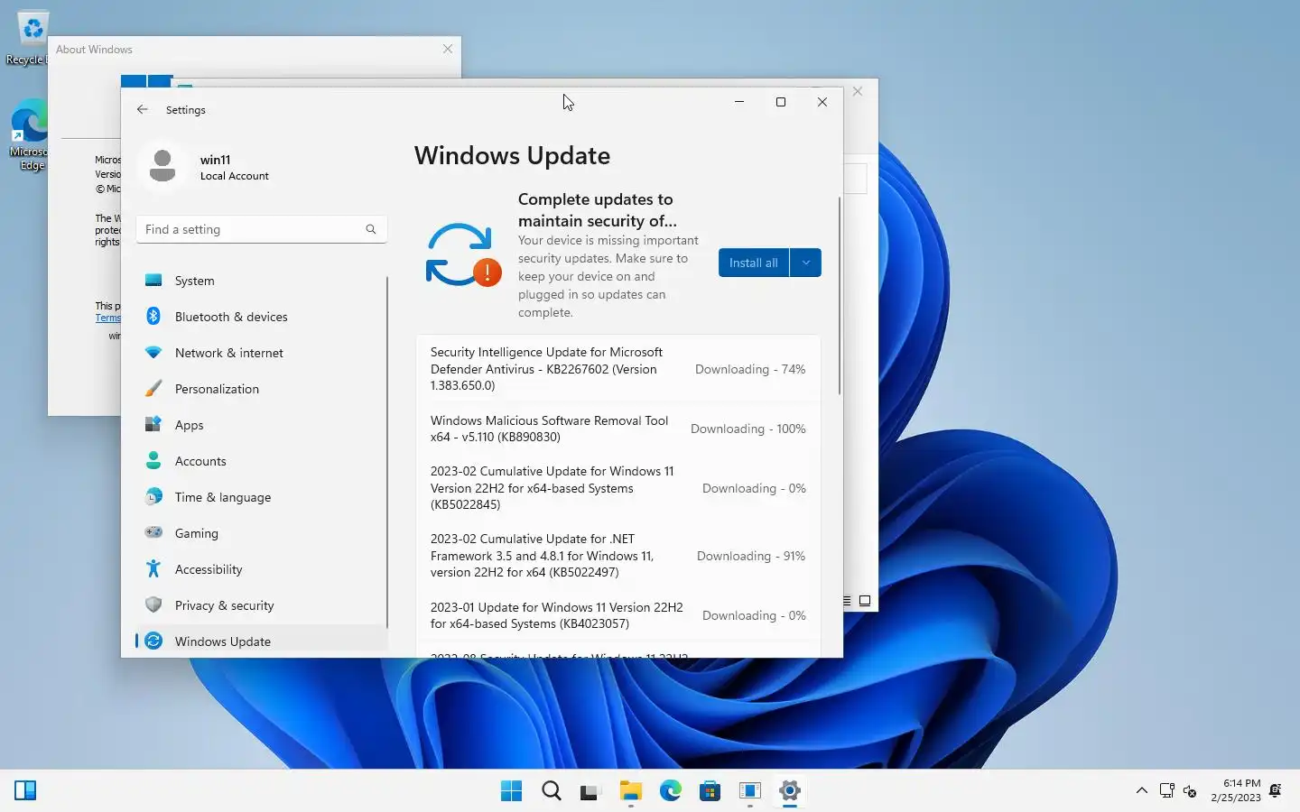This screenshot has height=812, width=1300.
Task: Open Time & language settings
Action: click(262, 497)
